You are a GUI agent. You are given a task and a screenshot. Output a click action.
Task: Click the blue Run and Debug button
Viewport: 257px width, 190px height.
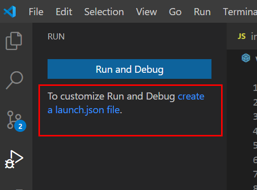click(x=130, y=69)
